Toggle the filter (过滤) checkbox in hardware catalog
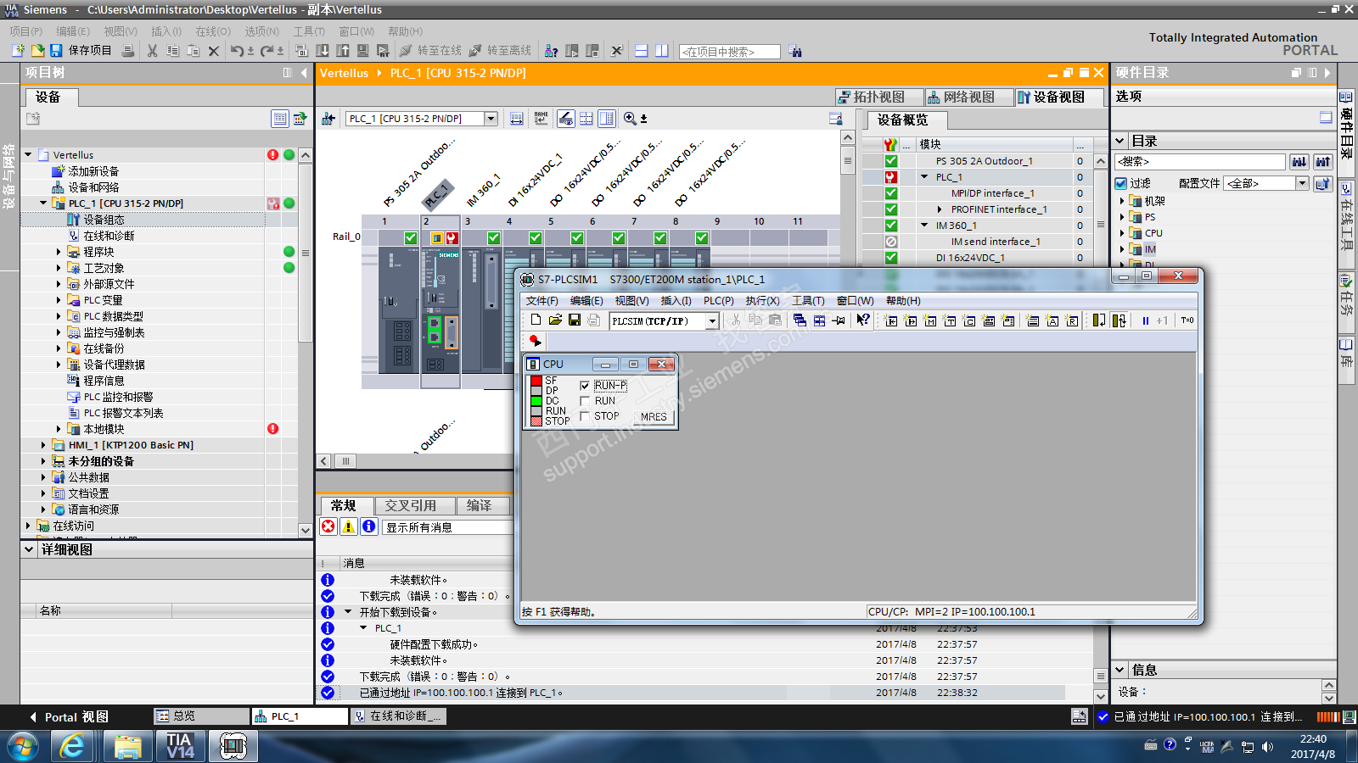Viewport: 1358px width, 763px height. 1121,183
